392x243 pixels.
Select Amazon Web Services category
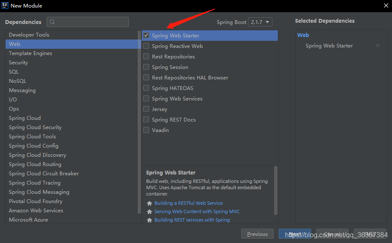tap(72, 210)
